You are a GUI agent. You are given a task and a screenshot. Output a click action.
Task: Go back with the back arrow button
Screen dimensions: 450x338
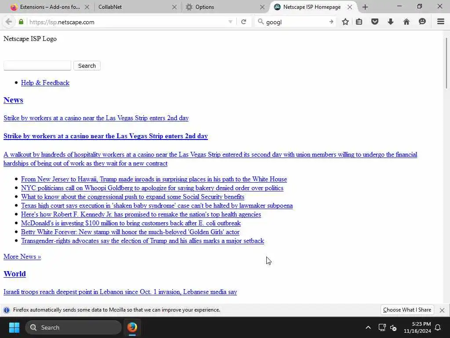point(9,22)
